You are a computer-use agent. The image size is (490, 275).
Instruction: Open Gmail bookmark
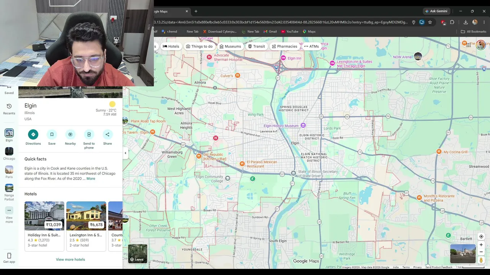pos(270,32)
